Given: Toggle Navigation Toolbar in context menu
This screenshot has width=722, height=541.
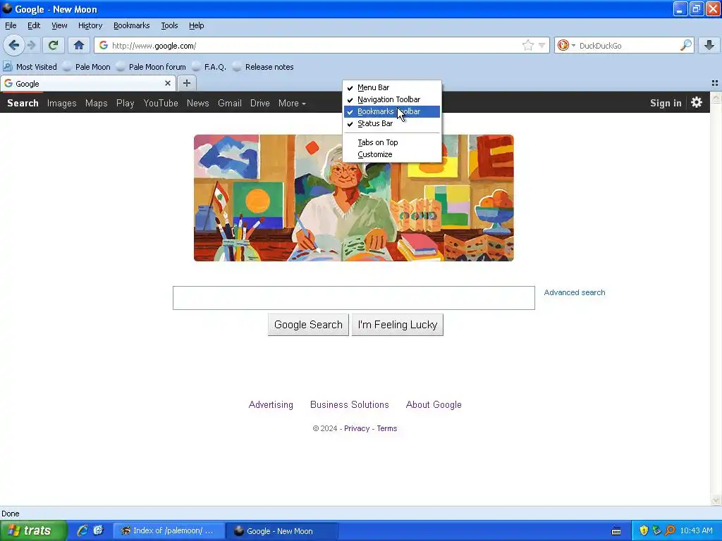Looking at the screenshot, I should [392, 99].
